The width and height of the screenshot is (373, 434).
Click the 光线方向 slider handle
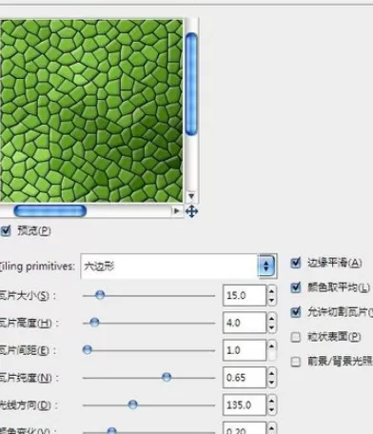pos(133,404)
